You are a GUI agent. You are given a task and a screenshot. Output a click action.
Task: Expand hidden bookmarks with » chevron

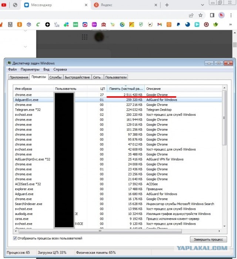click(x=230, y=25)
